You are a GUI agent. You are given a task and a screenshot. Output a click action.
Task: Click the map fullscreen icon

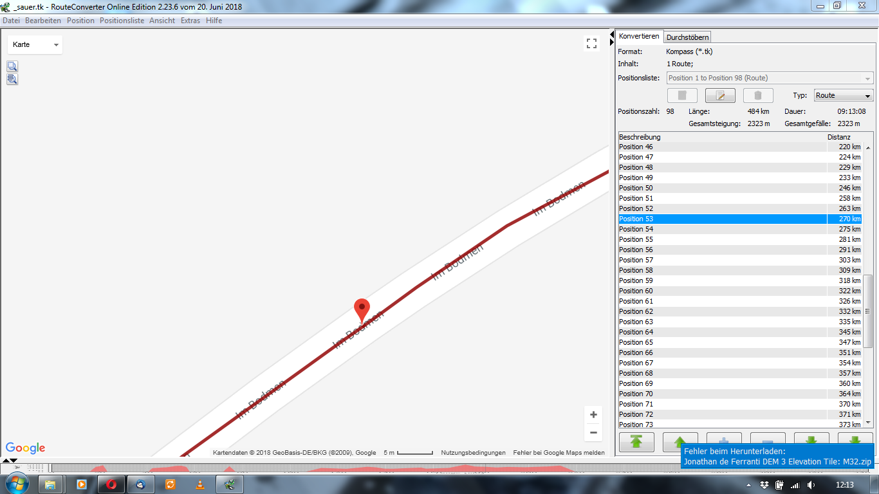point(591,43)
